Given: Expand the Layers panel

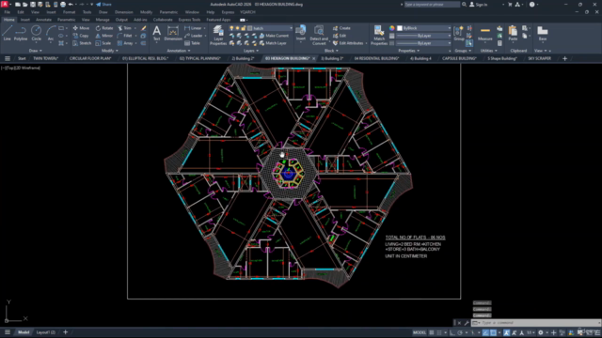Looking at the screenshot, I should [251, 51].
